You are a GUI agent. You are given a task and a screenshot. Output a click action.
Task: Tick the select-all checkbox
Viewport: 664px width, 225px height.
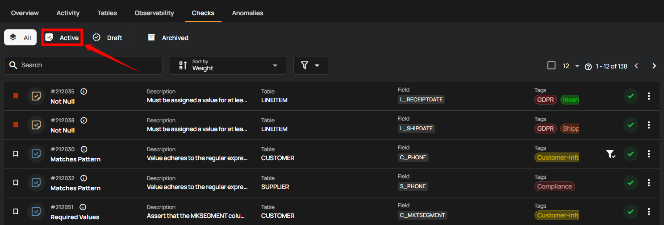click(x=551, y=65)
